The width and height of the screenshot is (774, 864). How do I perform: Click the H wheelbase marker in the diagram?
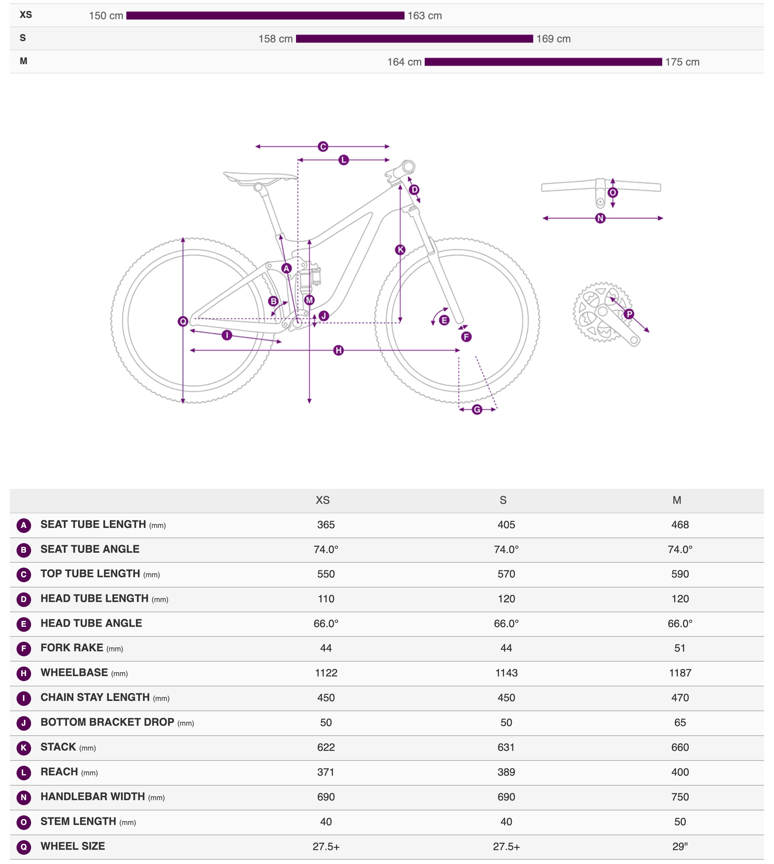click(338, 350)
